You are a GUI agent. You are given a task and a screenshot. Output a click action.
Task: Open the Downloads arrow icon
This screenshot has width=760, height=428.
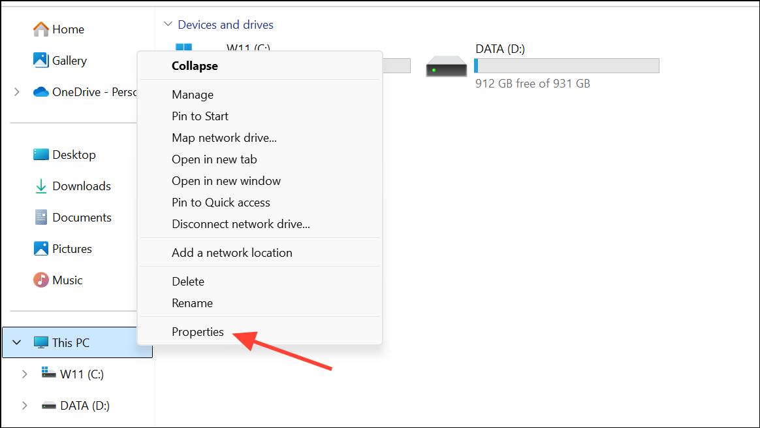40,186
